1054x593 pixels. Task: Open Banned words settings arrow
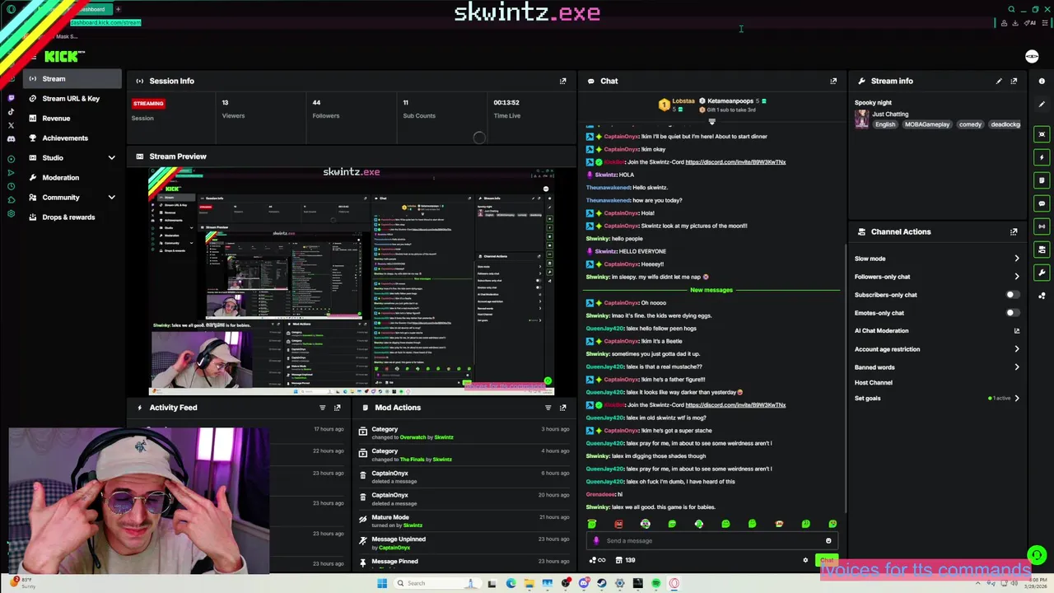(x=1017, y=367)
